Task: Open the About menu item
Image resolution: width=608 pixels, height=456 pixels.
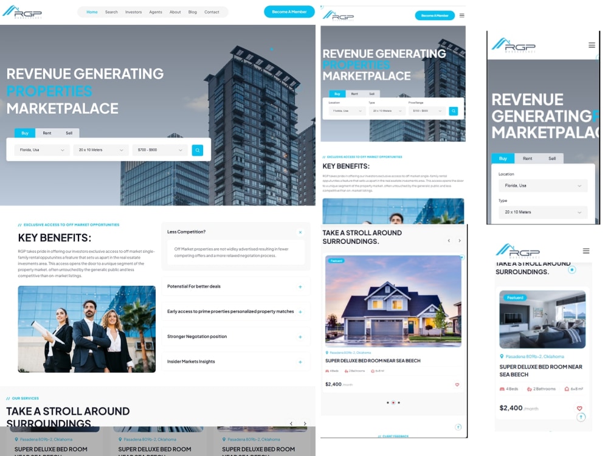Action: (x=175, y=12)
